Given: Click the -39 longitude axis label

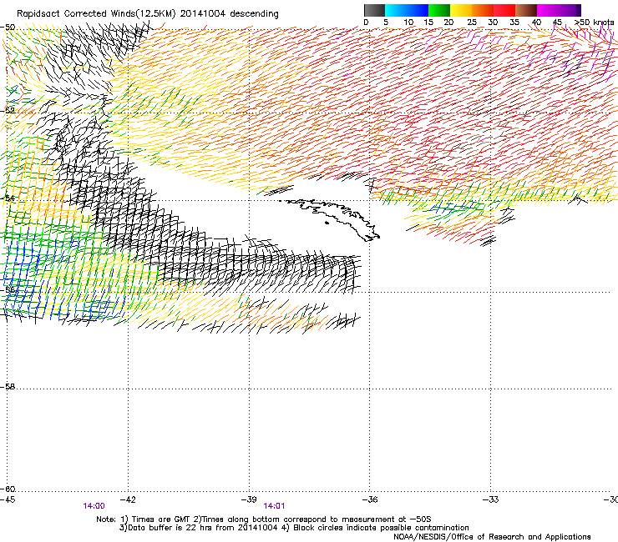Looking at the screenshot, I should click(249, 499).
